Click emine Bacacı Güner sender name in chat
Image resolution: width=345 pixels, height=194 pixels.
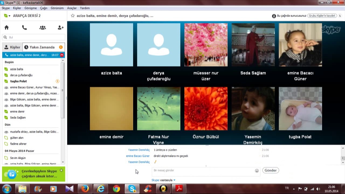pos(138,156)
